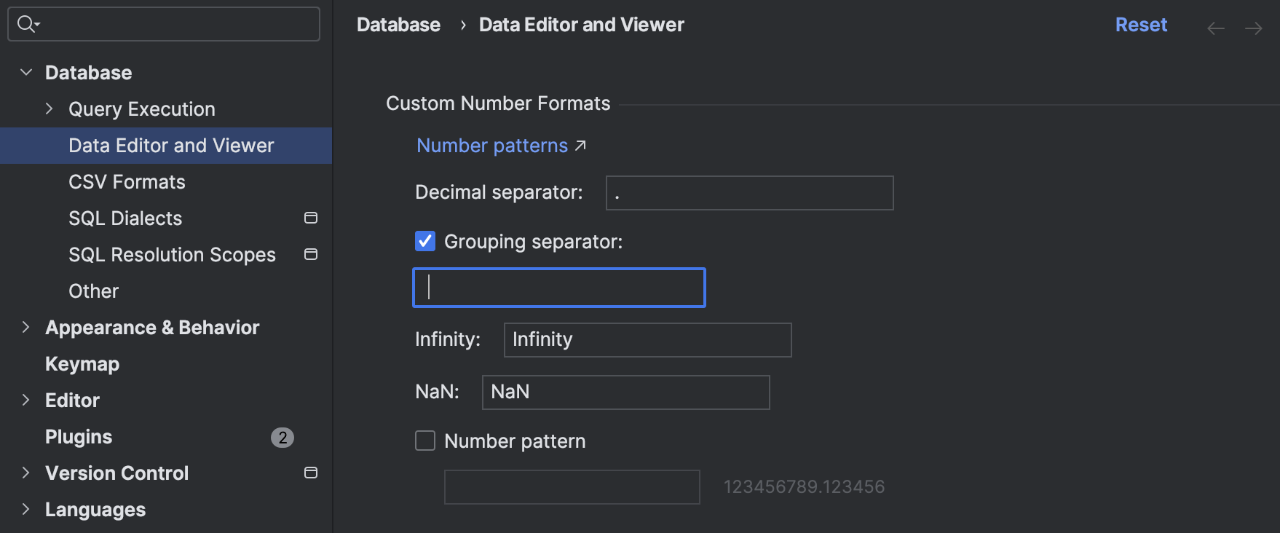Click the forward navigation arrow
Image resolution: width=1280 pixels, height=533 pixels.
(1253, 28)
